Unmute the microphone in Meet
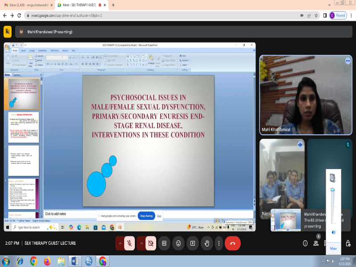 129,243
